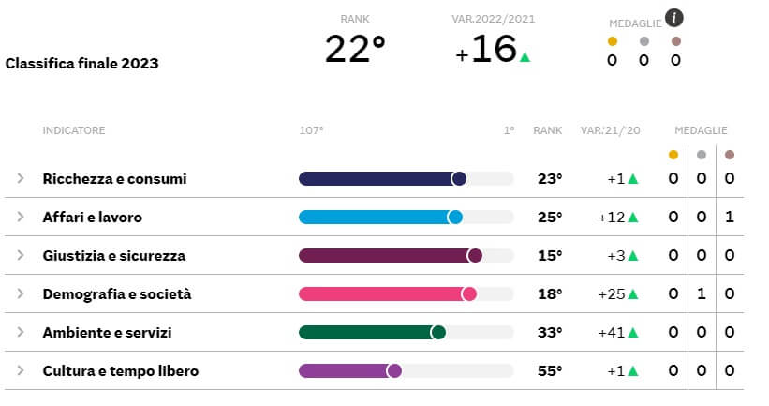The image size is (769, 406).
Task: Click green arrow in Ambiente e servizi row
Action: pos(633,332)
